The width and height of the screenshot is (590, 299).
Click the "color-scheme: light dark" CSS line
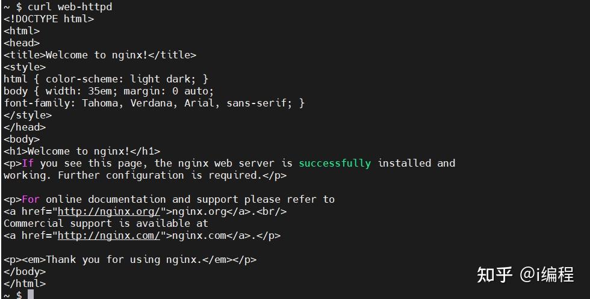106,79
